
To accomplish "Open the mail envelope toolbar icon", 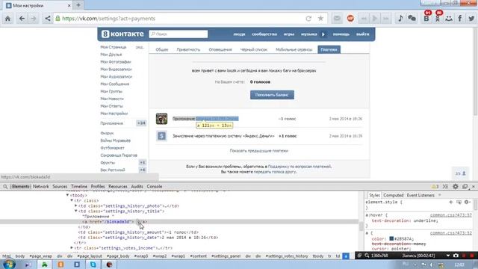I will (x=337, y=18).
